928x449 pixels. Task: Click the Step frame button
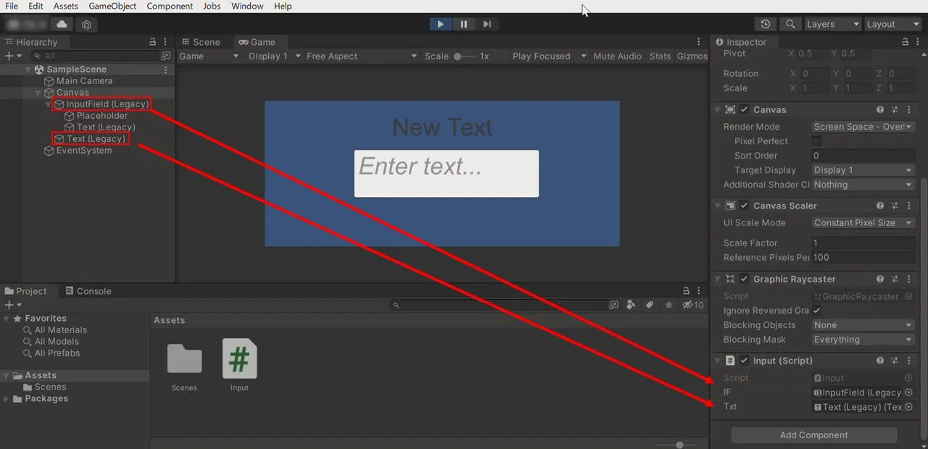point(487,24)
